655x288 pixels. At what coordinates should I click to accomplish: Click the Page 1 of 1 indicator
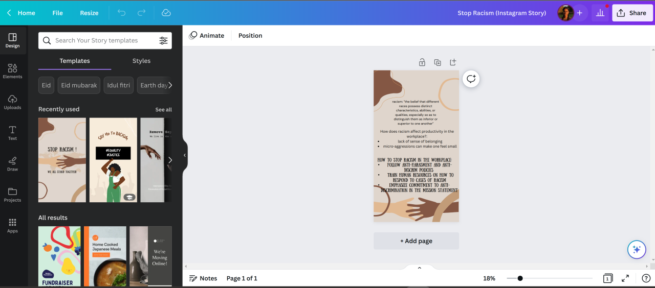242,278
